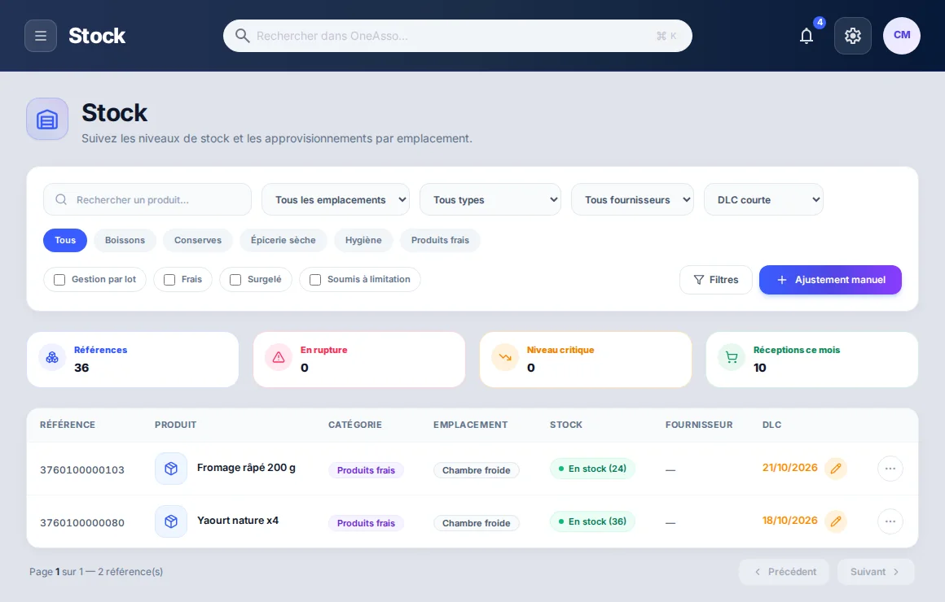This screenshot has height=602, width=945.
Task: Click the Rechercher dans OneAsso search bar
Action: coord(458,36)
